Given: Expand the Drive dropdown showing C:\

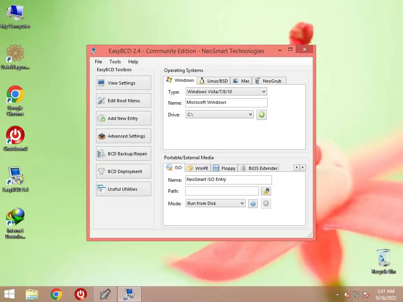Looking at the screenshot, I should [220, 114].
